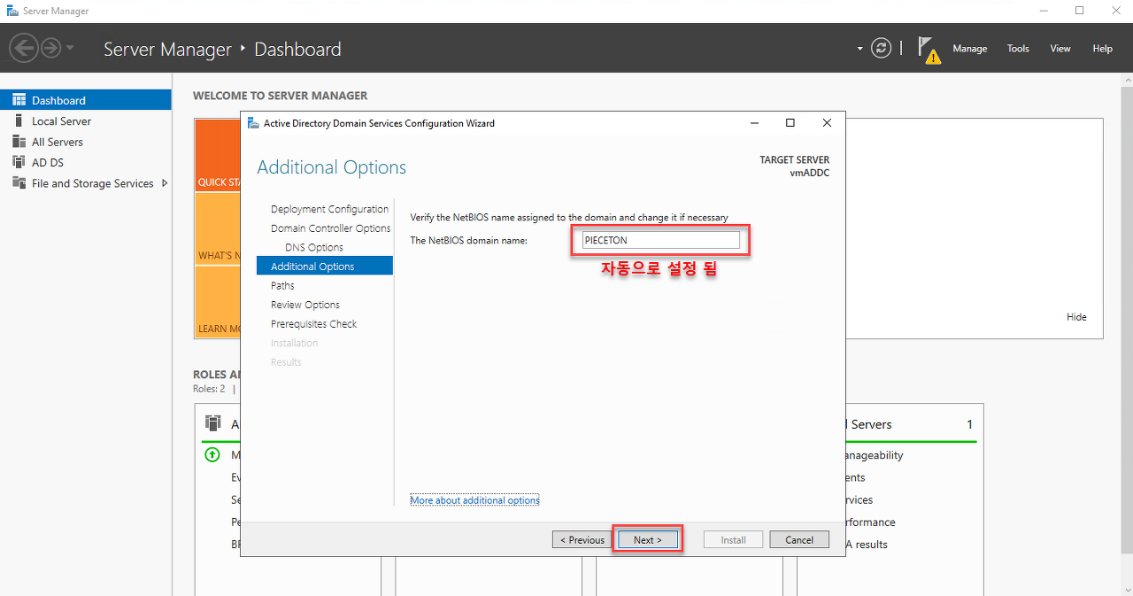The height and width of the screenshot is (596, 1133).
Task: Go to Deployment Configuration wizard step
Action: point(329,209)
